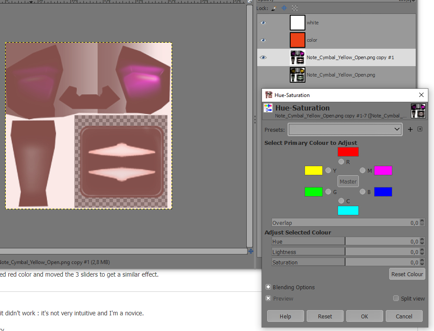Increase Hue value with stepper up arrow

point(422,240)
